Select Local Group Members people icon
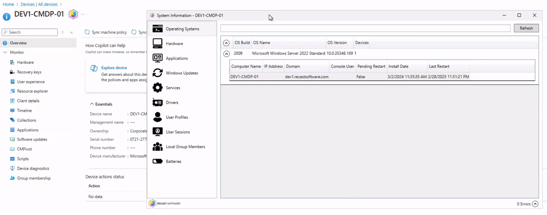Viewport: 547px width, 215px height. pos(158,146)
